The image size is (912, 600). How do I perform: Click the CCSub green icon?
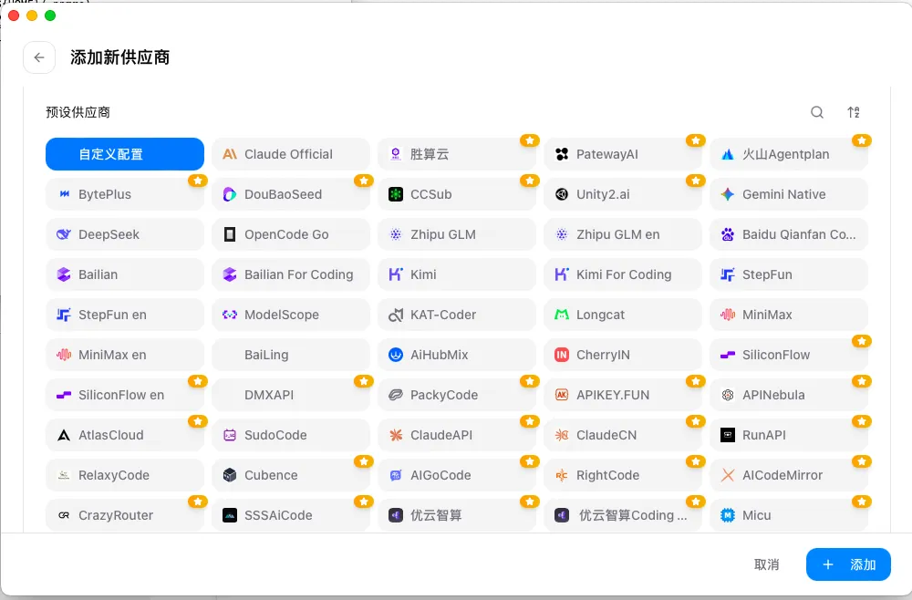[x=396, y=194]
